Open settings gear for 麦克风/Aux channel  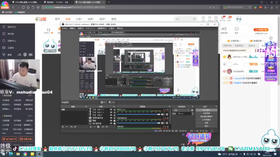[x=167, y=114]
